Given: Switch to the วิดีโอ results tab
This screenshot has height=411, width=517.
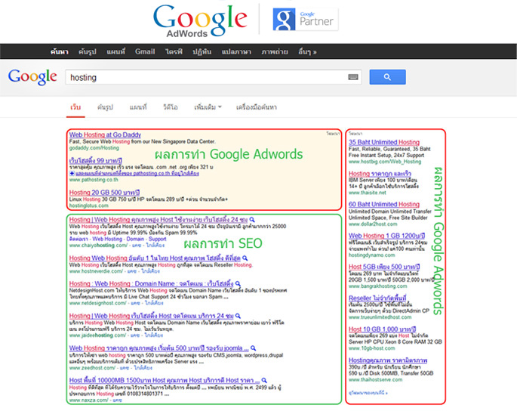Looking at the screenshot, I should 171,107.
